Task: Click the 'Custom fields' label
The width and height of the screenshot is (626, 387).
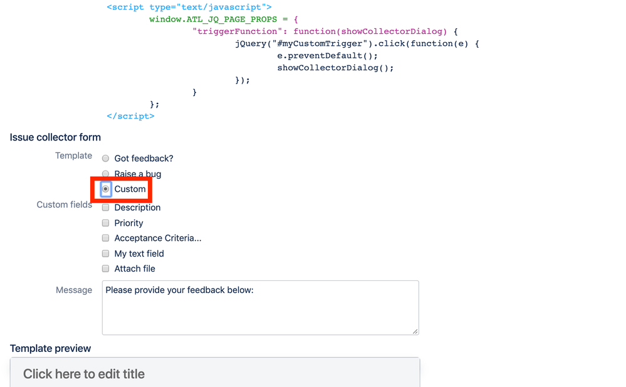Action: click(x=65, y=204)
